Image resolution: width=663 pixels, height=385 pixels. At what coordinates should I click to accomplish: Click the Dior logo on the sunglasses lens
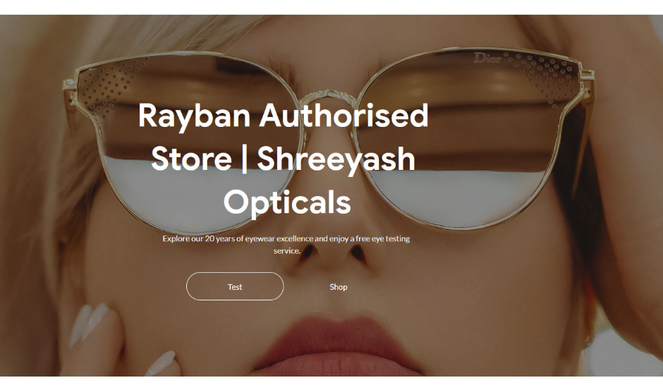pos(487,58)
